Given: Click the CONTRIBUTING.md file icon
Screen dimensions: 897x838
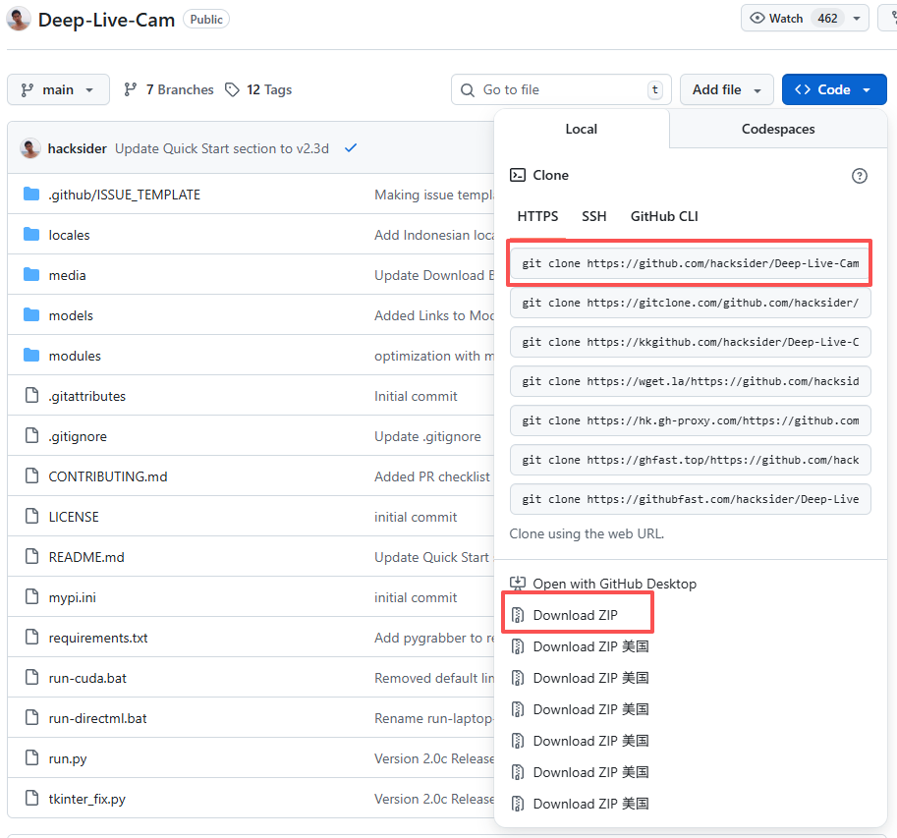Looking at the screenshot, I should [x=32, y=475].
